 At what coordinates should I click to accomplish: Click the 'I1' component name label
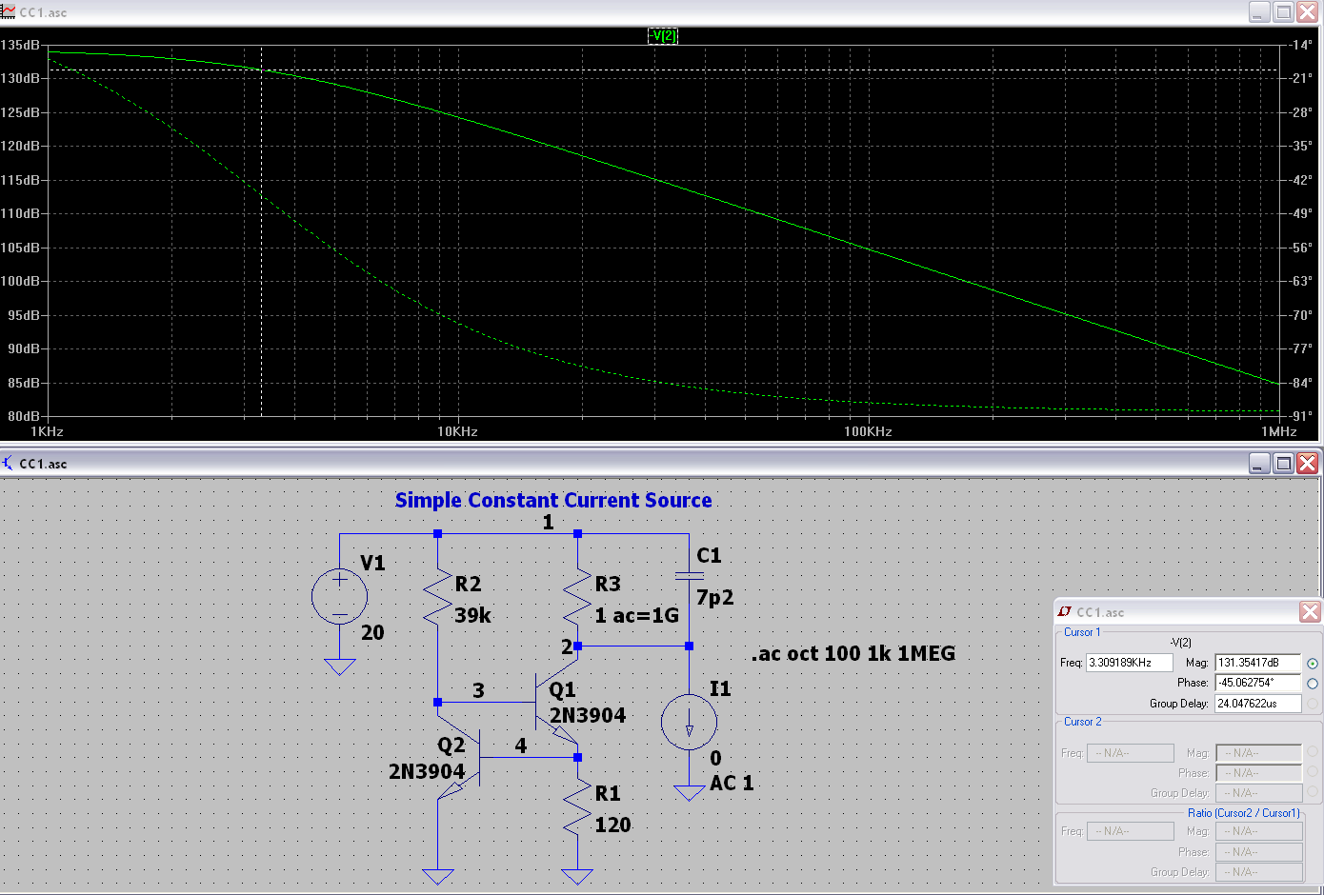coord(720,688)
